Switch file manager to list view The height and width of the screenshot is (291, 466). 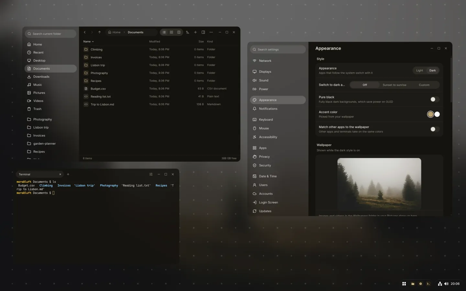[x=164, y=32]
